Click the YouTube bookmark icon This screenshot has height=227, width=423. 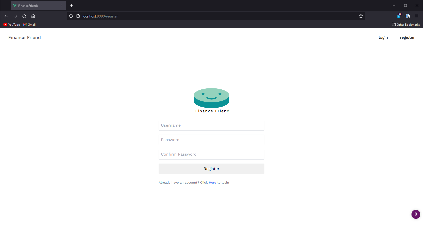point(5,24)
